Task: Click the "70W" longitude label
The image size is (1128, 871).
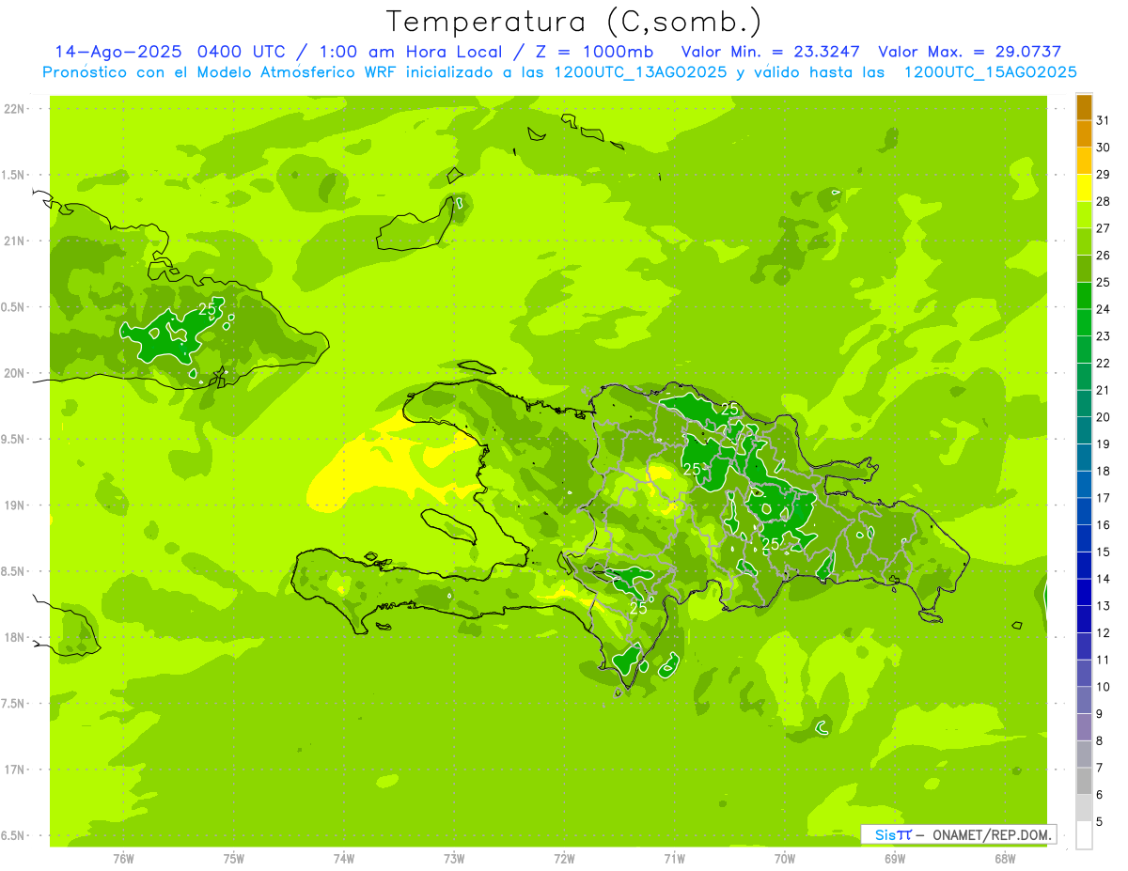Action: [x=784, y=859]
